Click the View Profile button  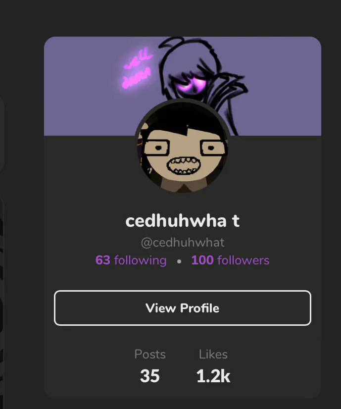(x=183, y=308)
